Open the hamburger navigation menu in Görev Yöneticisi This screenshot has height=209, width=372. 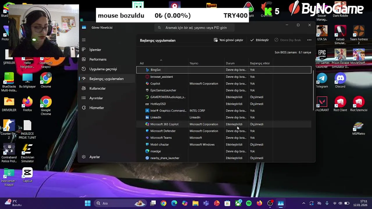pos(84,40)
